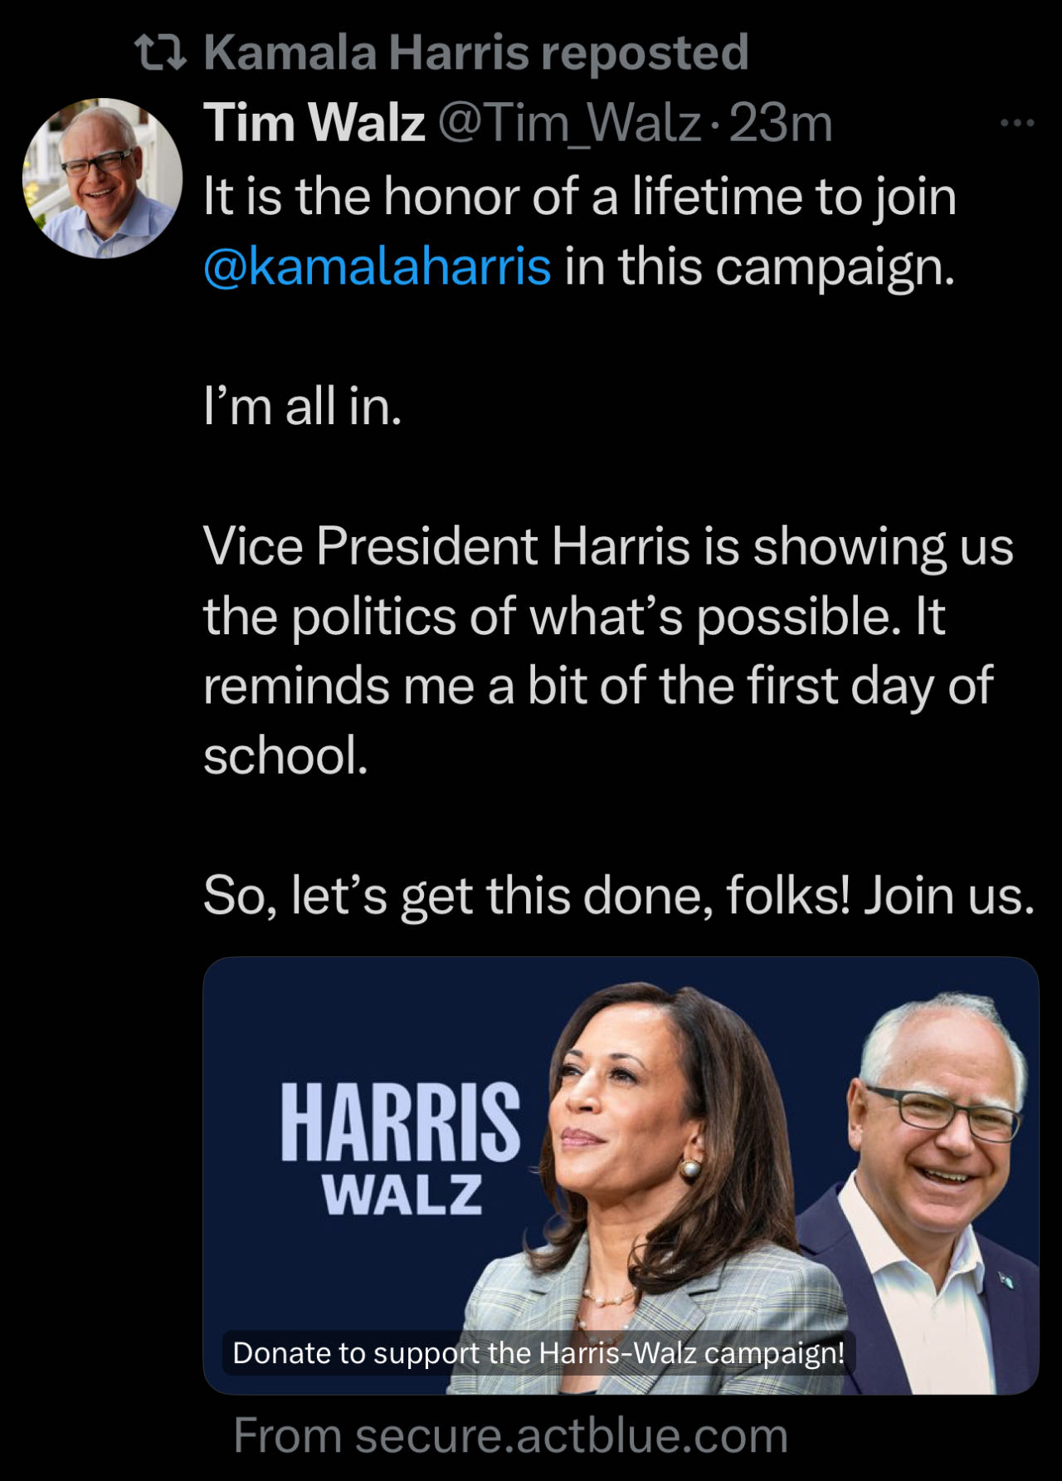Open the "Kamala Harris reposted" label
This screenshot has height=1481, width=1062.
click(475, 53)
